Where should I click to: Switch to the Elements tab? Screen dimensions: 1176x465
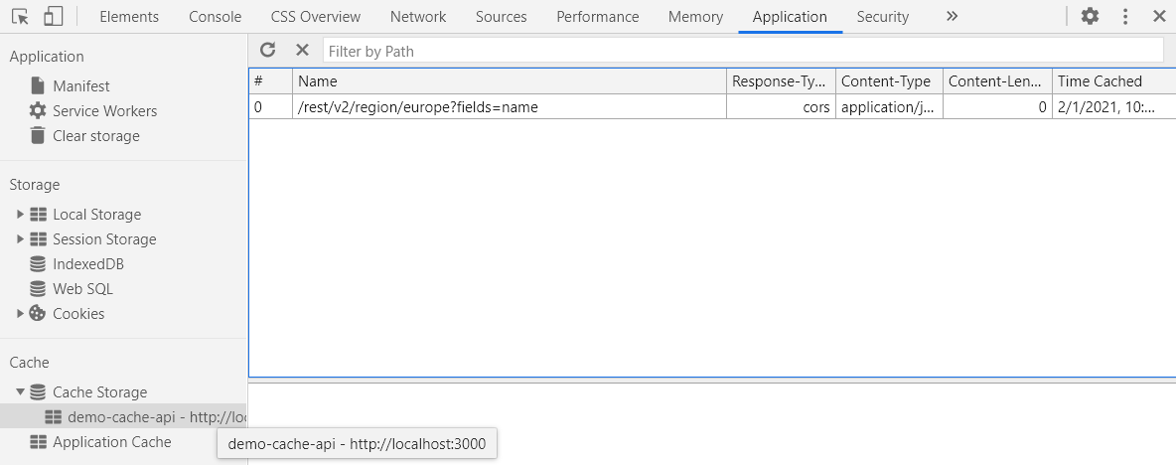[129, 17]
